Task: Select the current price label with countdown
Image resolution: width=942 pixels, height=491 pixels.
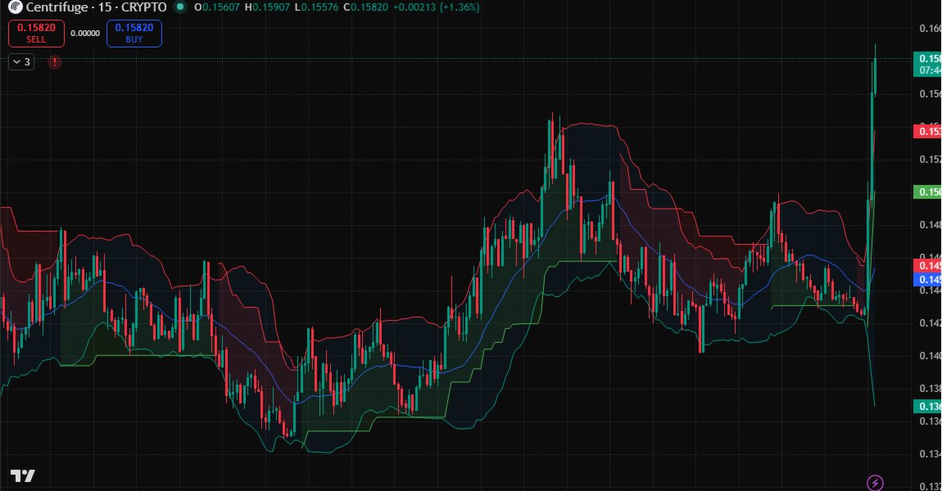Action: [928, 65]
